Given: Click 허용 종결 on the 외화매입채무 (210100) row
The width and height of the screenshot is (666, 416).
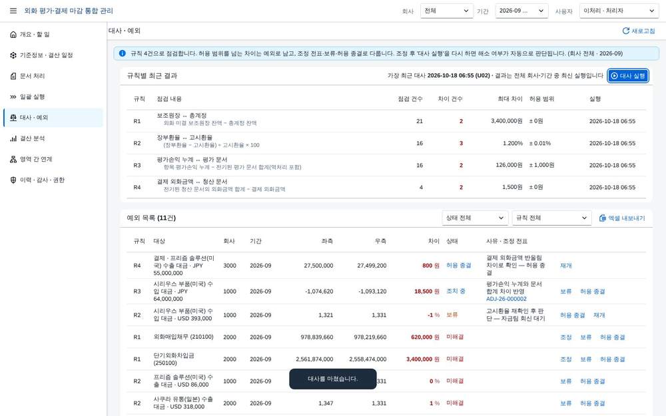Looking at the screenshot, I should pos(613,337).
